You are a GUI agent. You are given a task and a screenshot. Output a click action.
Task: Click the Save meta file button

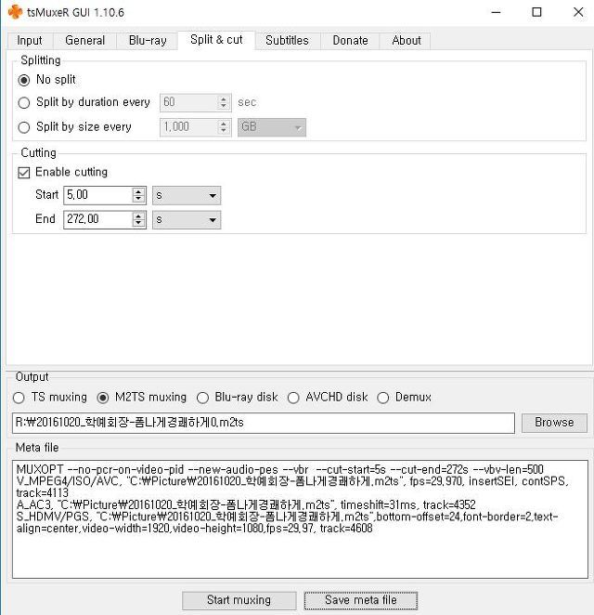tap(360, 600)
